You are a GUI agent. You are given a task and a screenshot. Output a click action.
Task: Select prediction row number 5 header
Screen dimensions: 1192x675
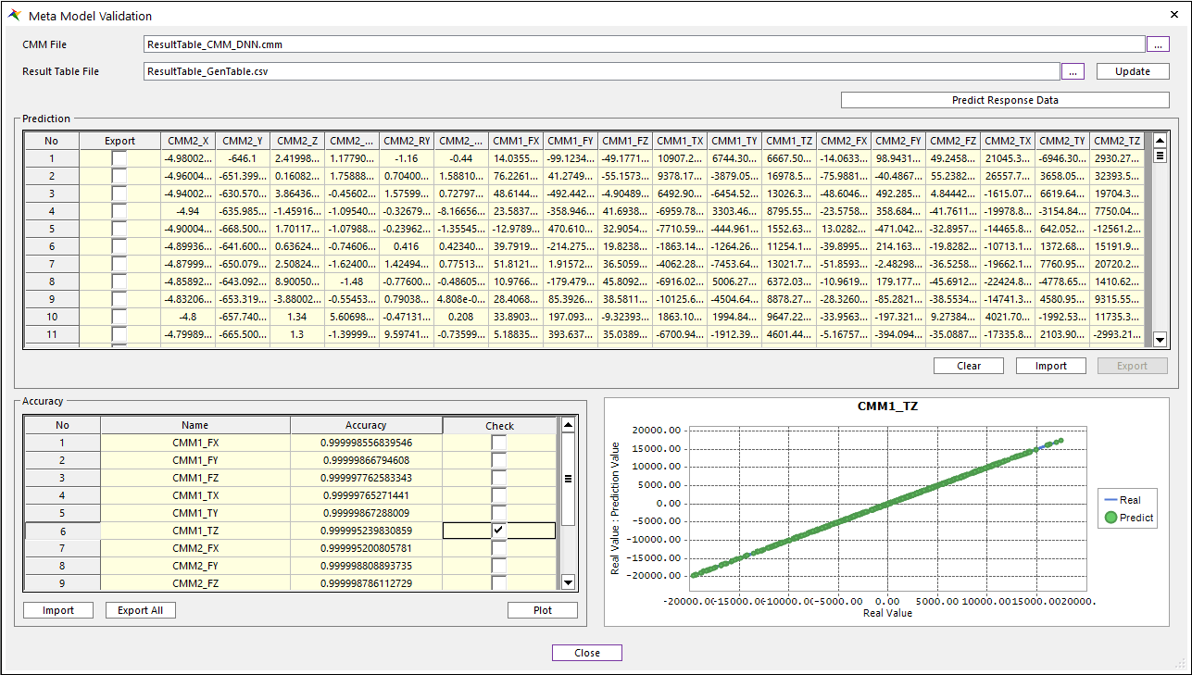point(51,229)
